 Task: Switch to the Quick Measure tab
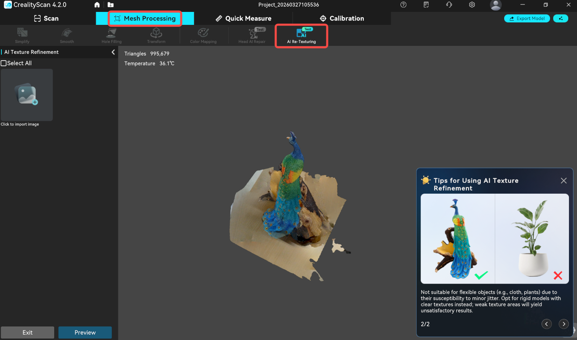click(x=243, y=19)
